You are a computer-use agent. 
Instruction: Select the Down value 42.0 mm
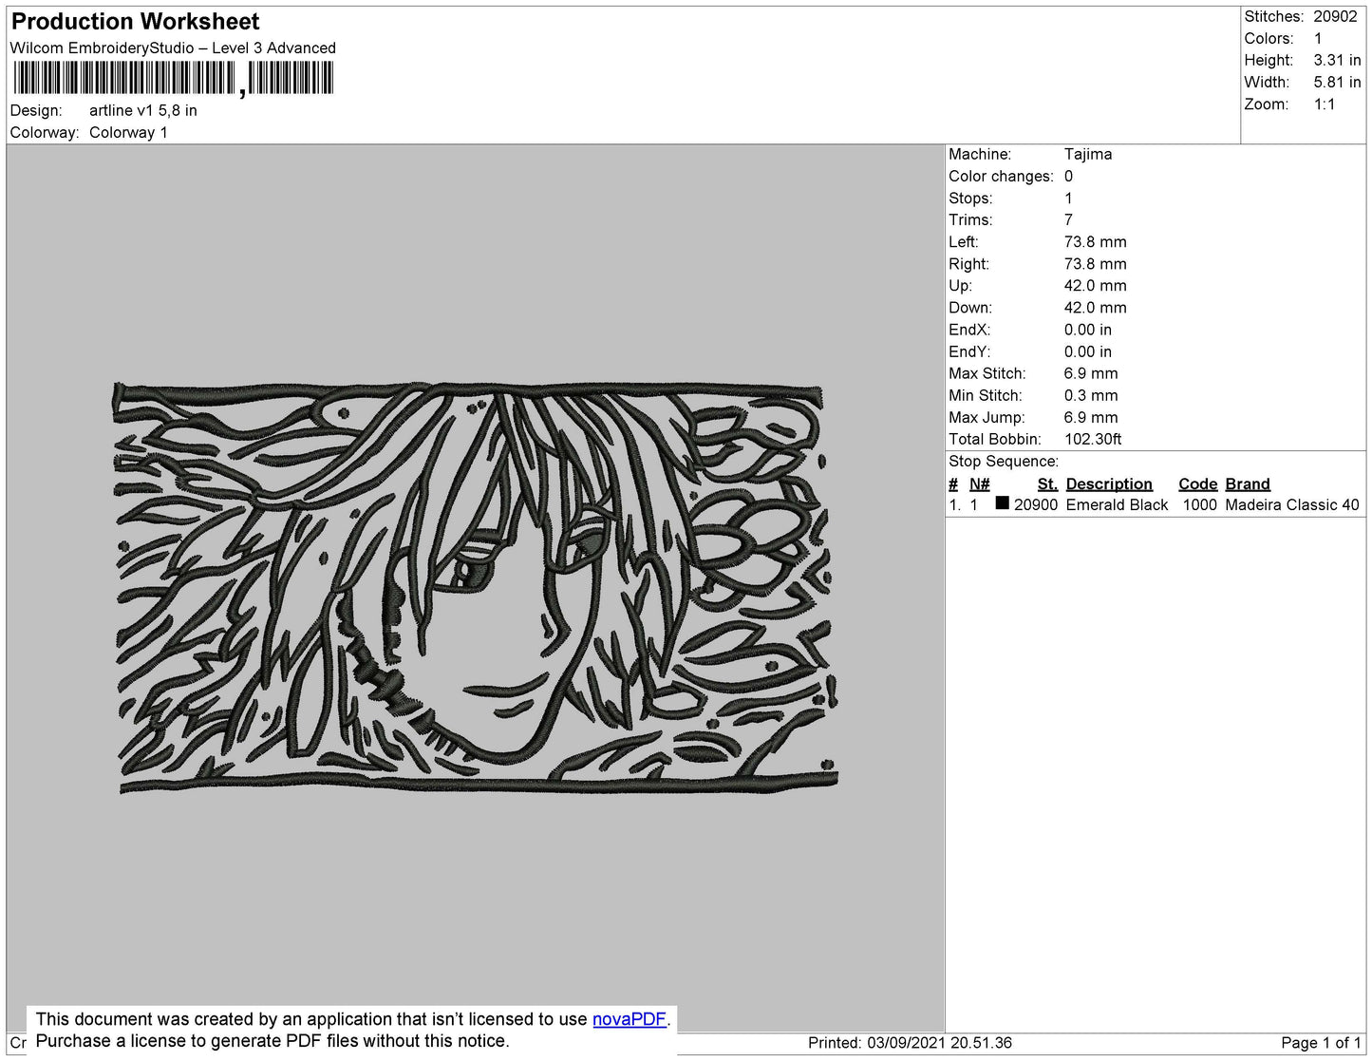(x=1095, y=308)
